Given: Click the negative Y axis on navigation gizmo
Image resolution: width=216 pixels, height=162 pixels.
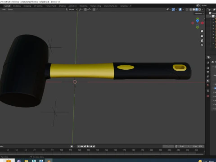Looking at the screenshot, I should (198, 27).
